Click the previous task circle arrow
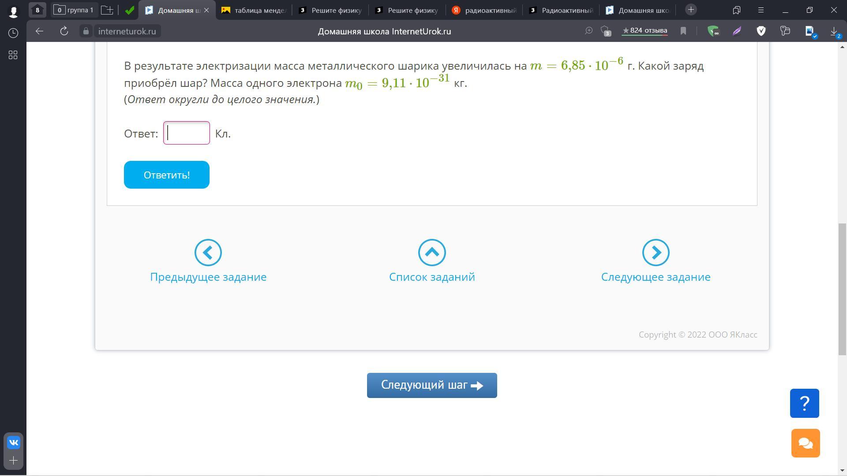The height and width of the screenshot is (476, 847). coord(208,253)
